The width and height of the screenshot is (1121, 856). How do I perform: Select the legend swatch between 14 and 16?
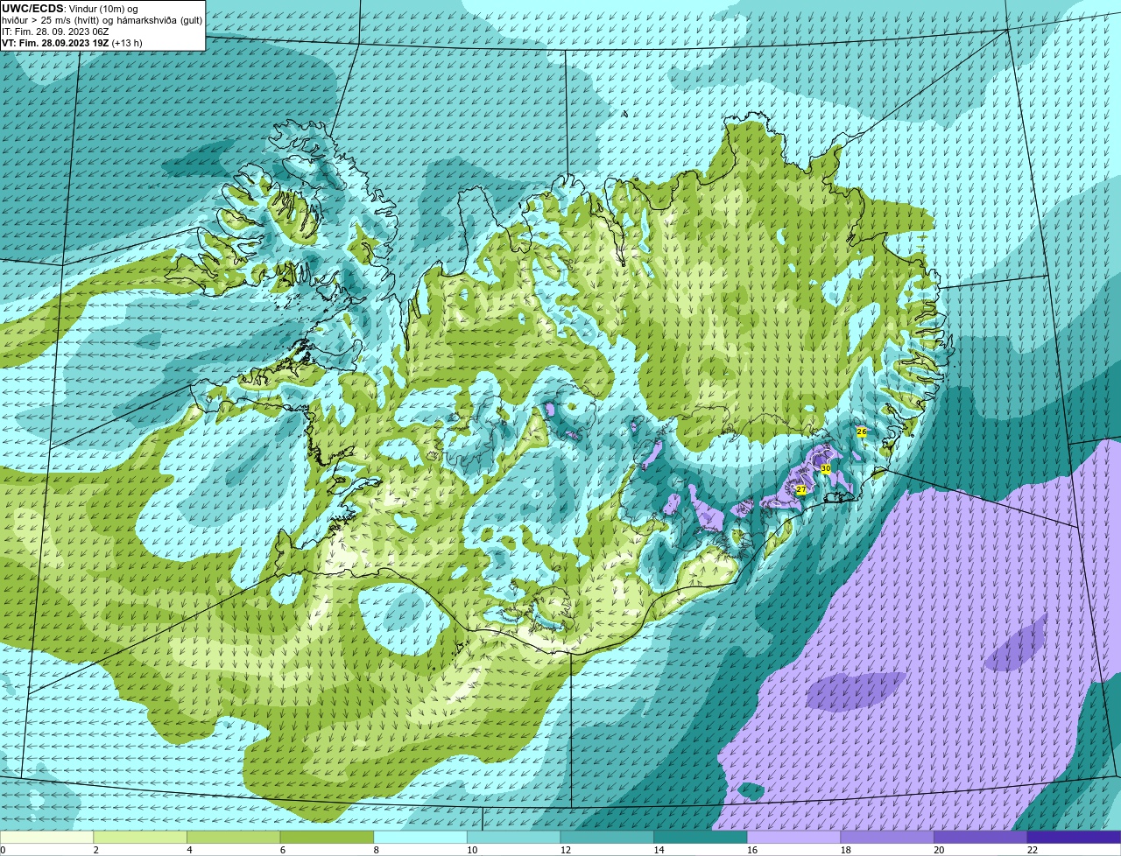click(701, 837)
